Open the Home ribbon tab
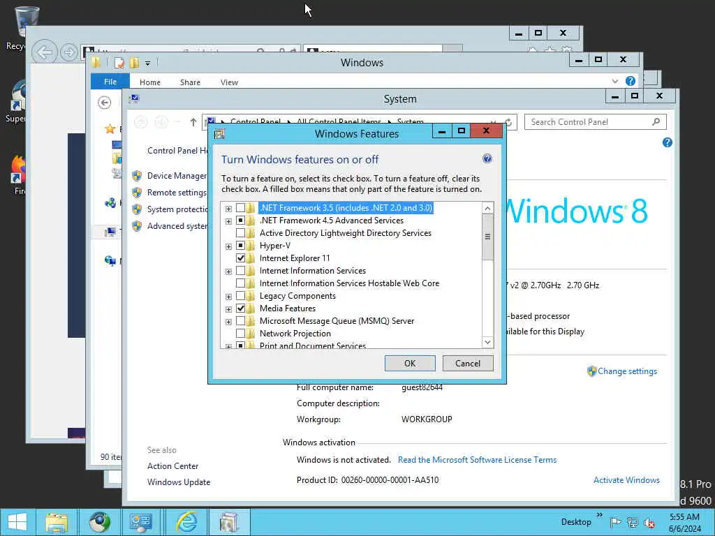Viewport: 715px width, 536px height. pyautogui.click(x=150, y=82)
